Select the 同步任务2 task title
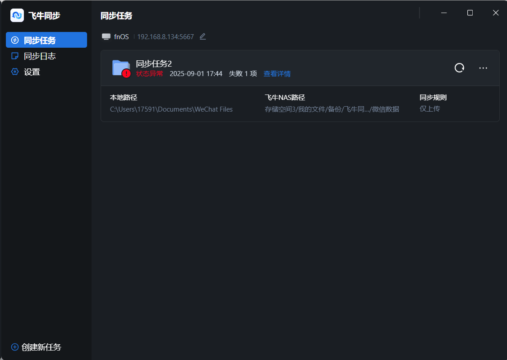This screenshot has width=507, height=360. [154, 63]
